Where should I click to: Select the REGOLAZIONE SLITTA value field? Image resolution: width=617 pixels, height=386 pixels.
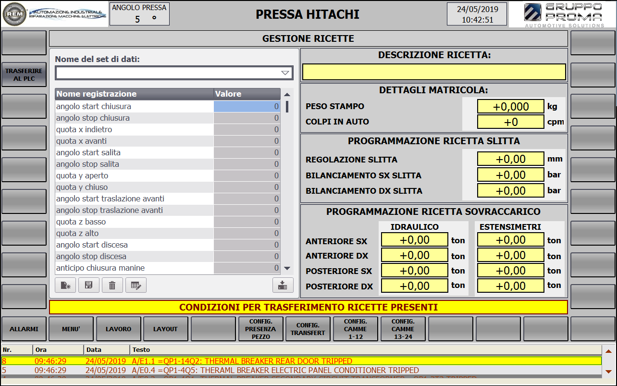coord(511,159)
